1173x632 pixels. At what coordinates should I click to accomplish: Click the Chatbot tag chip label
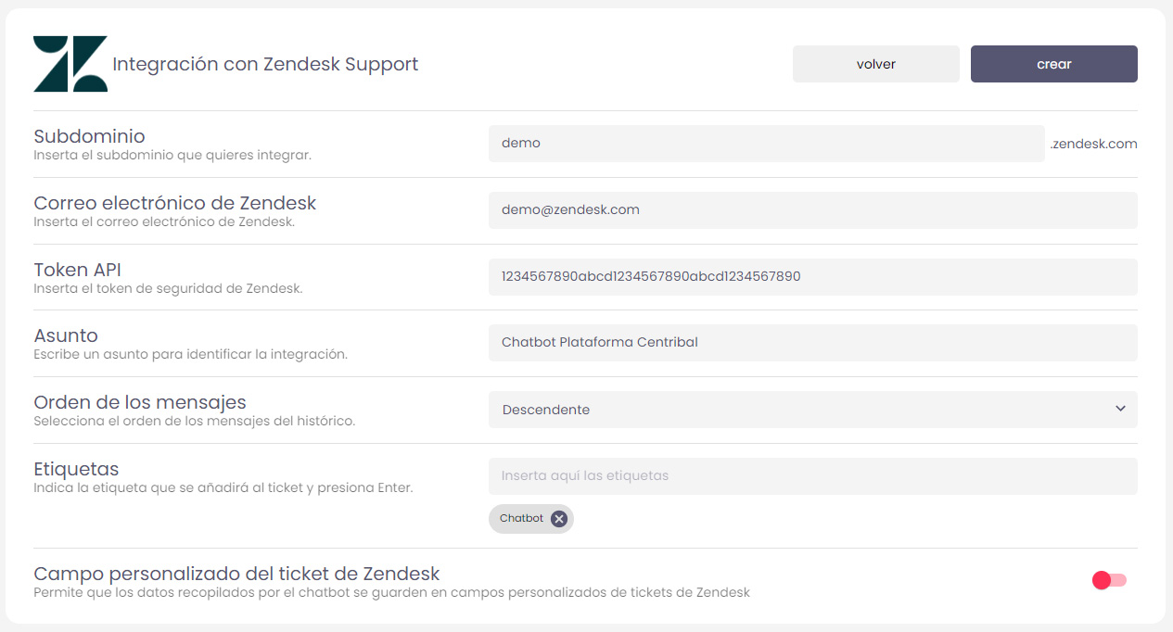coord(521,519)
